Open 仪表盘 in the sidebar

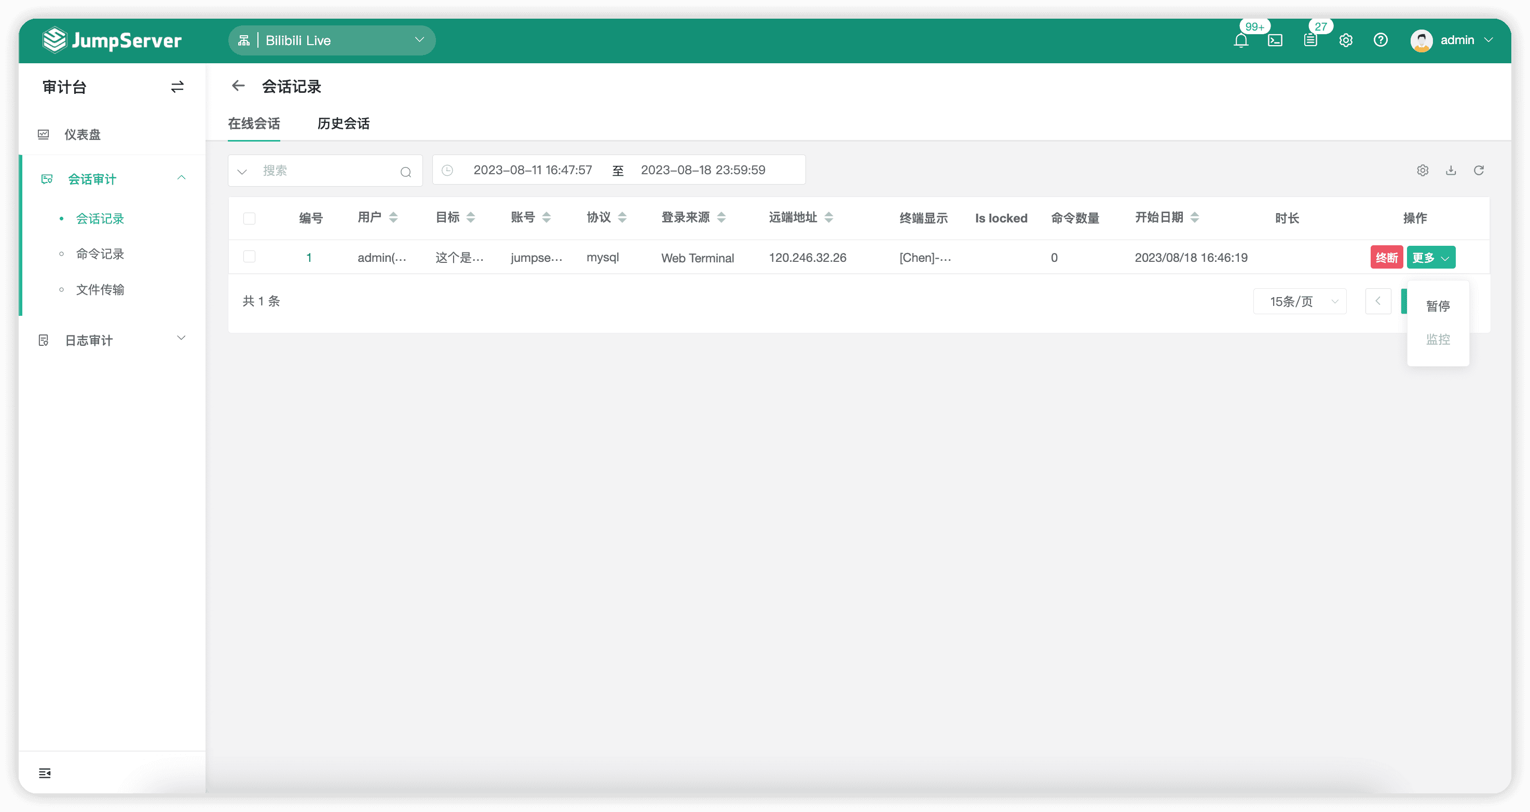[83, 135]
